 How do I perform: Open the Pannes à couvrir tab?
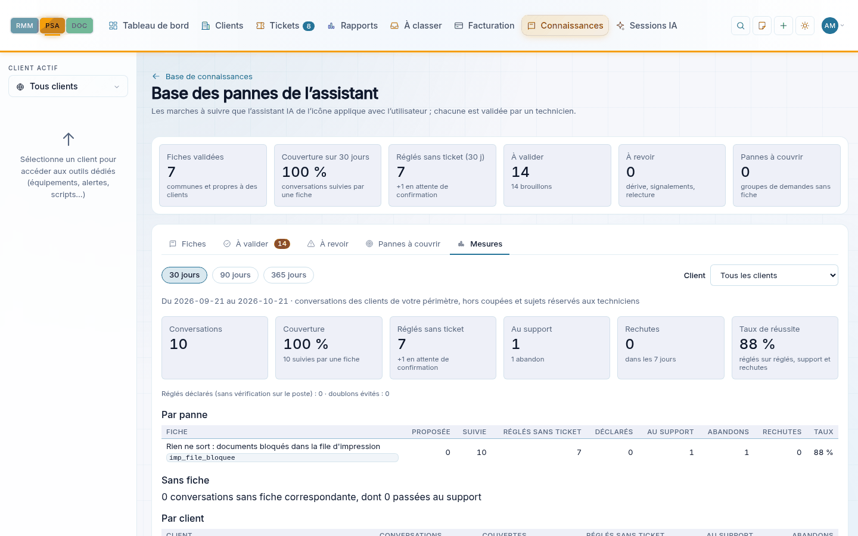403,244
